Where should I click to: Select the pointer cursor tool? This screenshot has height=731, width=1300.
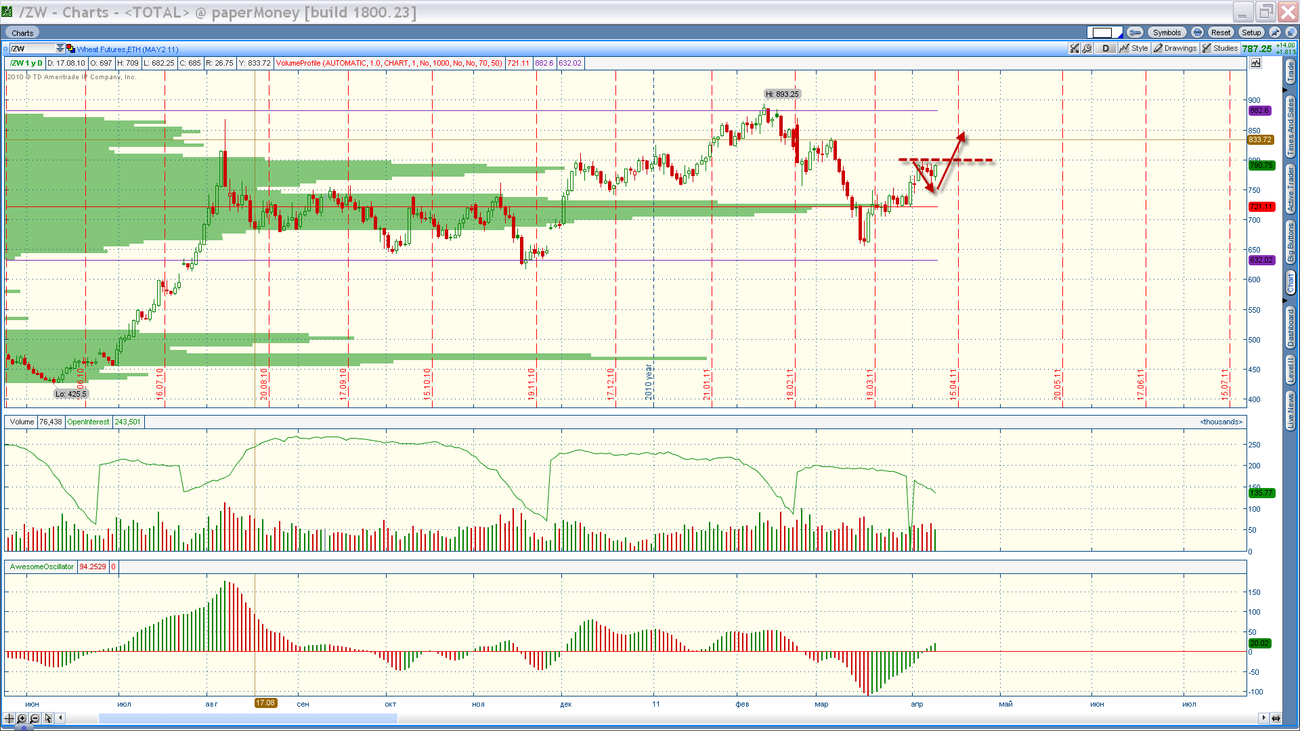click(48, 718)
